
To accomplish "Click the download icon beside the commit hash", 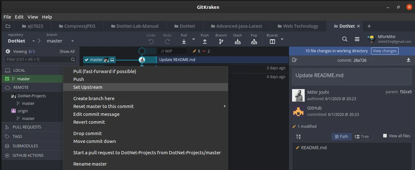I will [x=408, y=60].
